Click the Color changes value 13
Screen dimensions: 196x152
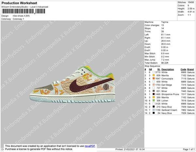pyautogui.click(x=162, y=25)
